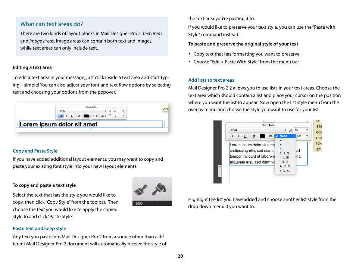Screen dimensions: 356x270
Task: Click inside the bold 'Lorem ipsum dolor sit amet' text area
Action: pyautogui.click(x=91, y=124)
